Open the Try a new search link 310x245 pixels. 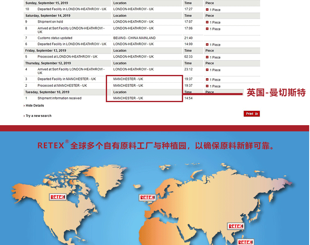[x=38, y=116]
